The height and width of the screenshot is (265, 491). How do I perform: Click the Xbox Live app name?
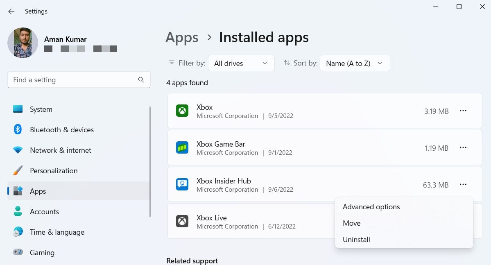coord(211,218)
